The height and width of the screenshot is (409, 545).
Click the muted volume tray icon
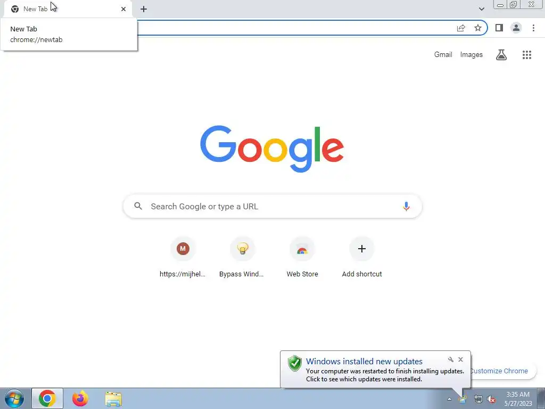(491, 399)
